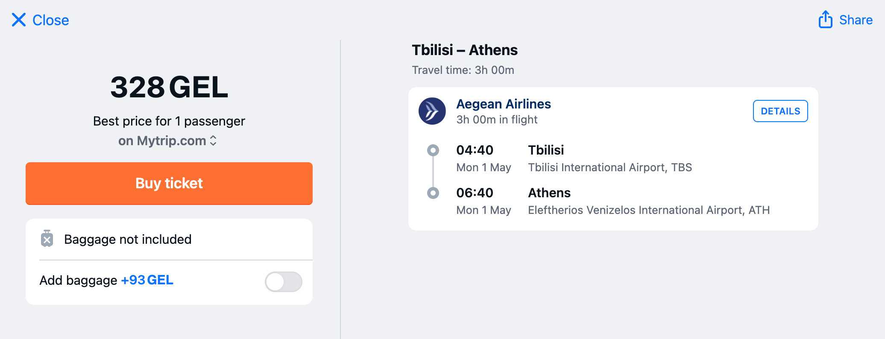885x339 pixels.
Task: Click Eleftherios Venizelos International Airport text
Action: tap(649, 210)
